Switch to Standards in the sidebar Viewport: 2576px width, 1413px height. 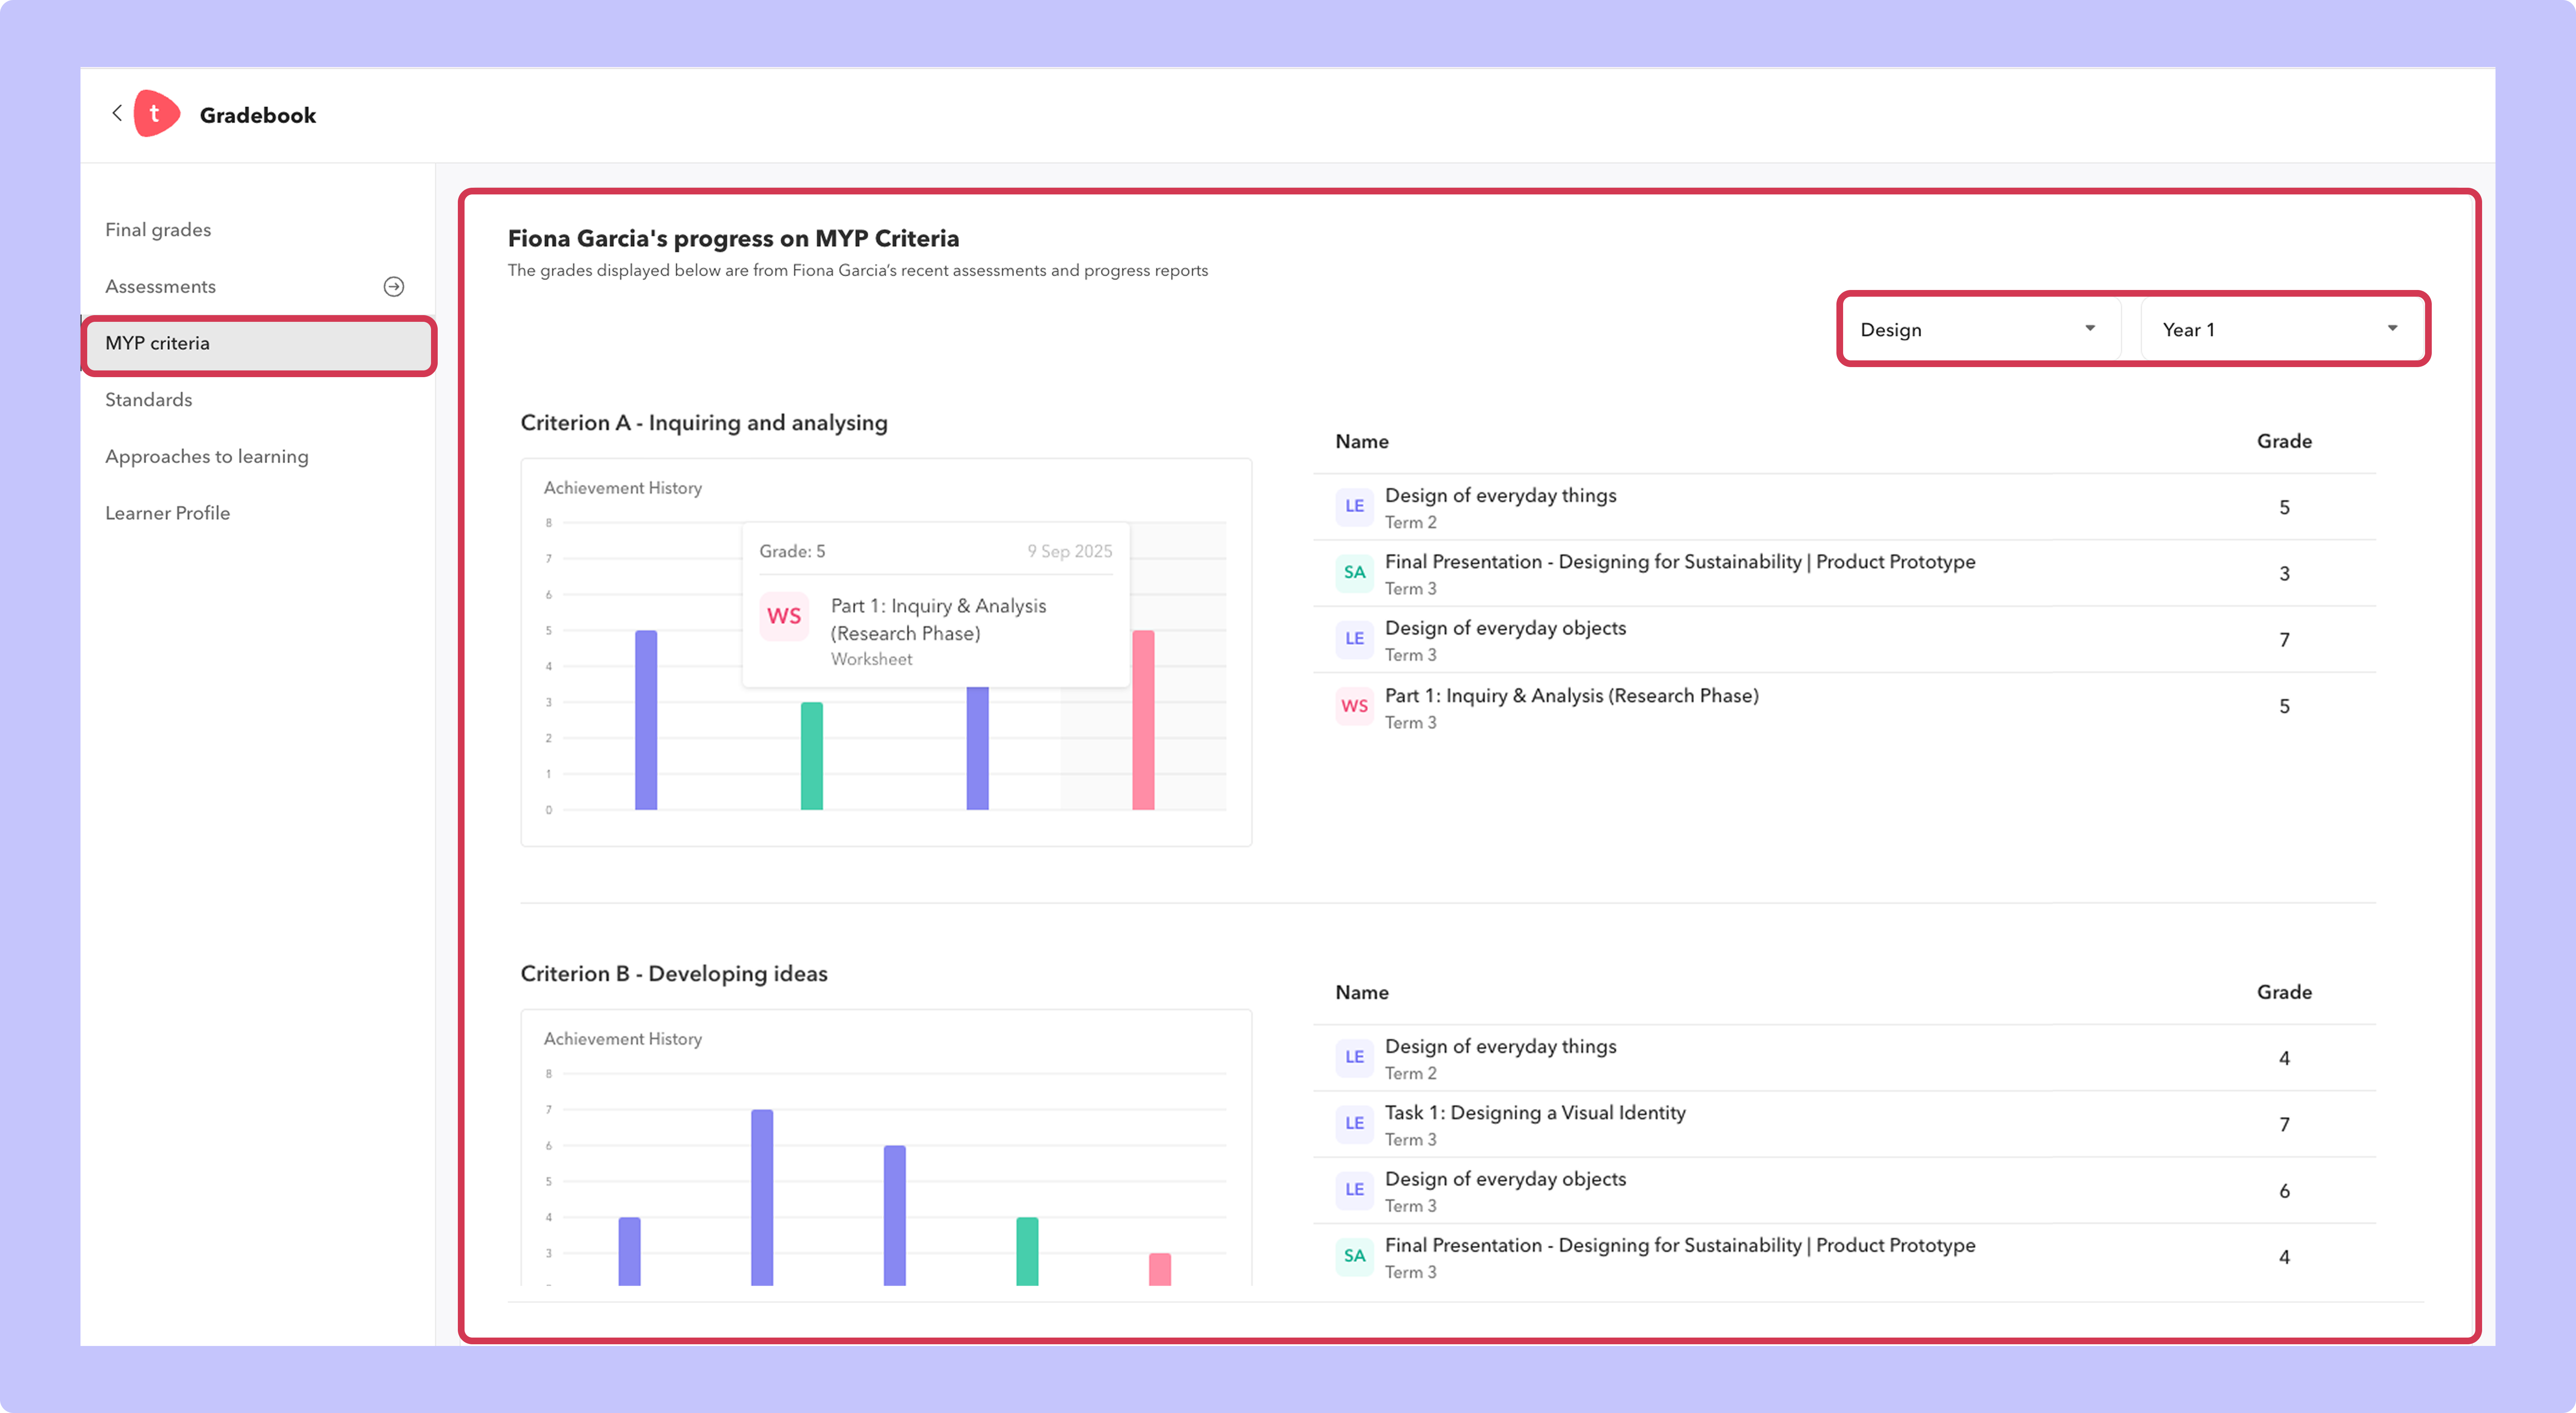(x=148, y=400)
